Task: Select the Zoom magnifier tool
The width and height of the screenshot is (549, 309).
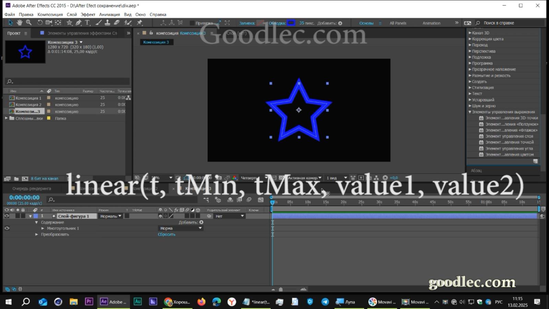Action: coord(29,23)
